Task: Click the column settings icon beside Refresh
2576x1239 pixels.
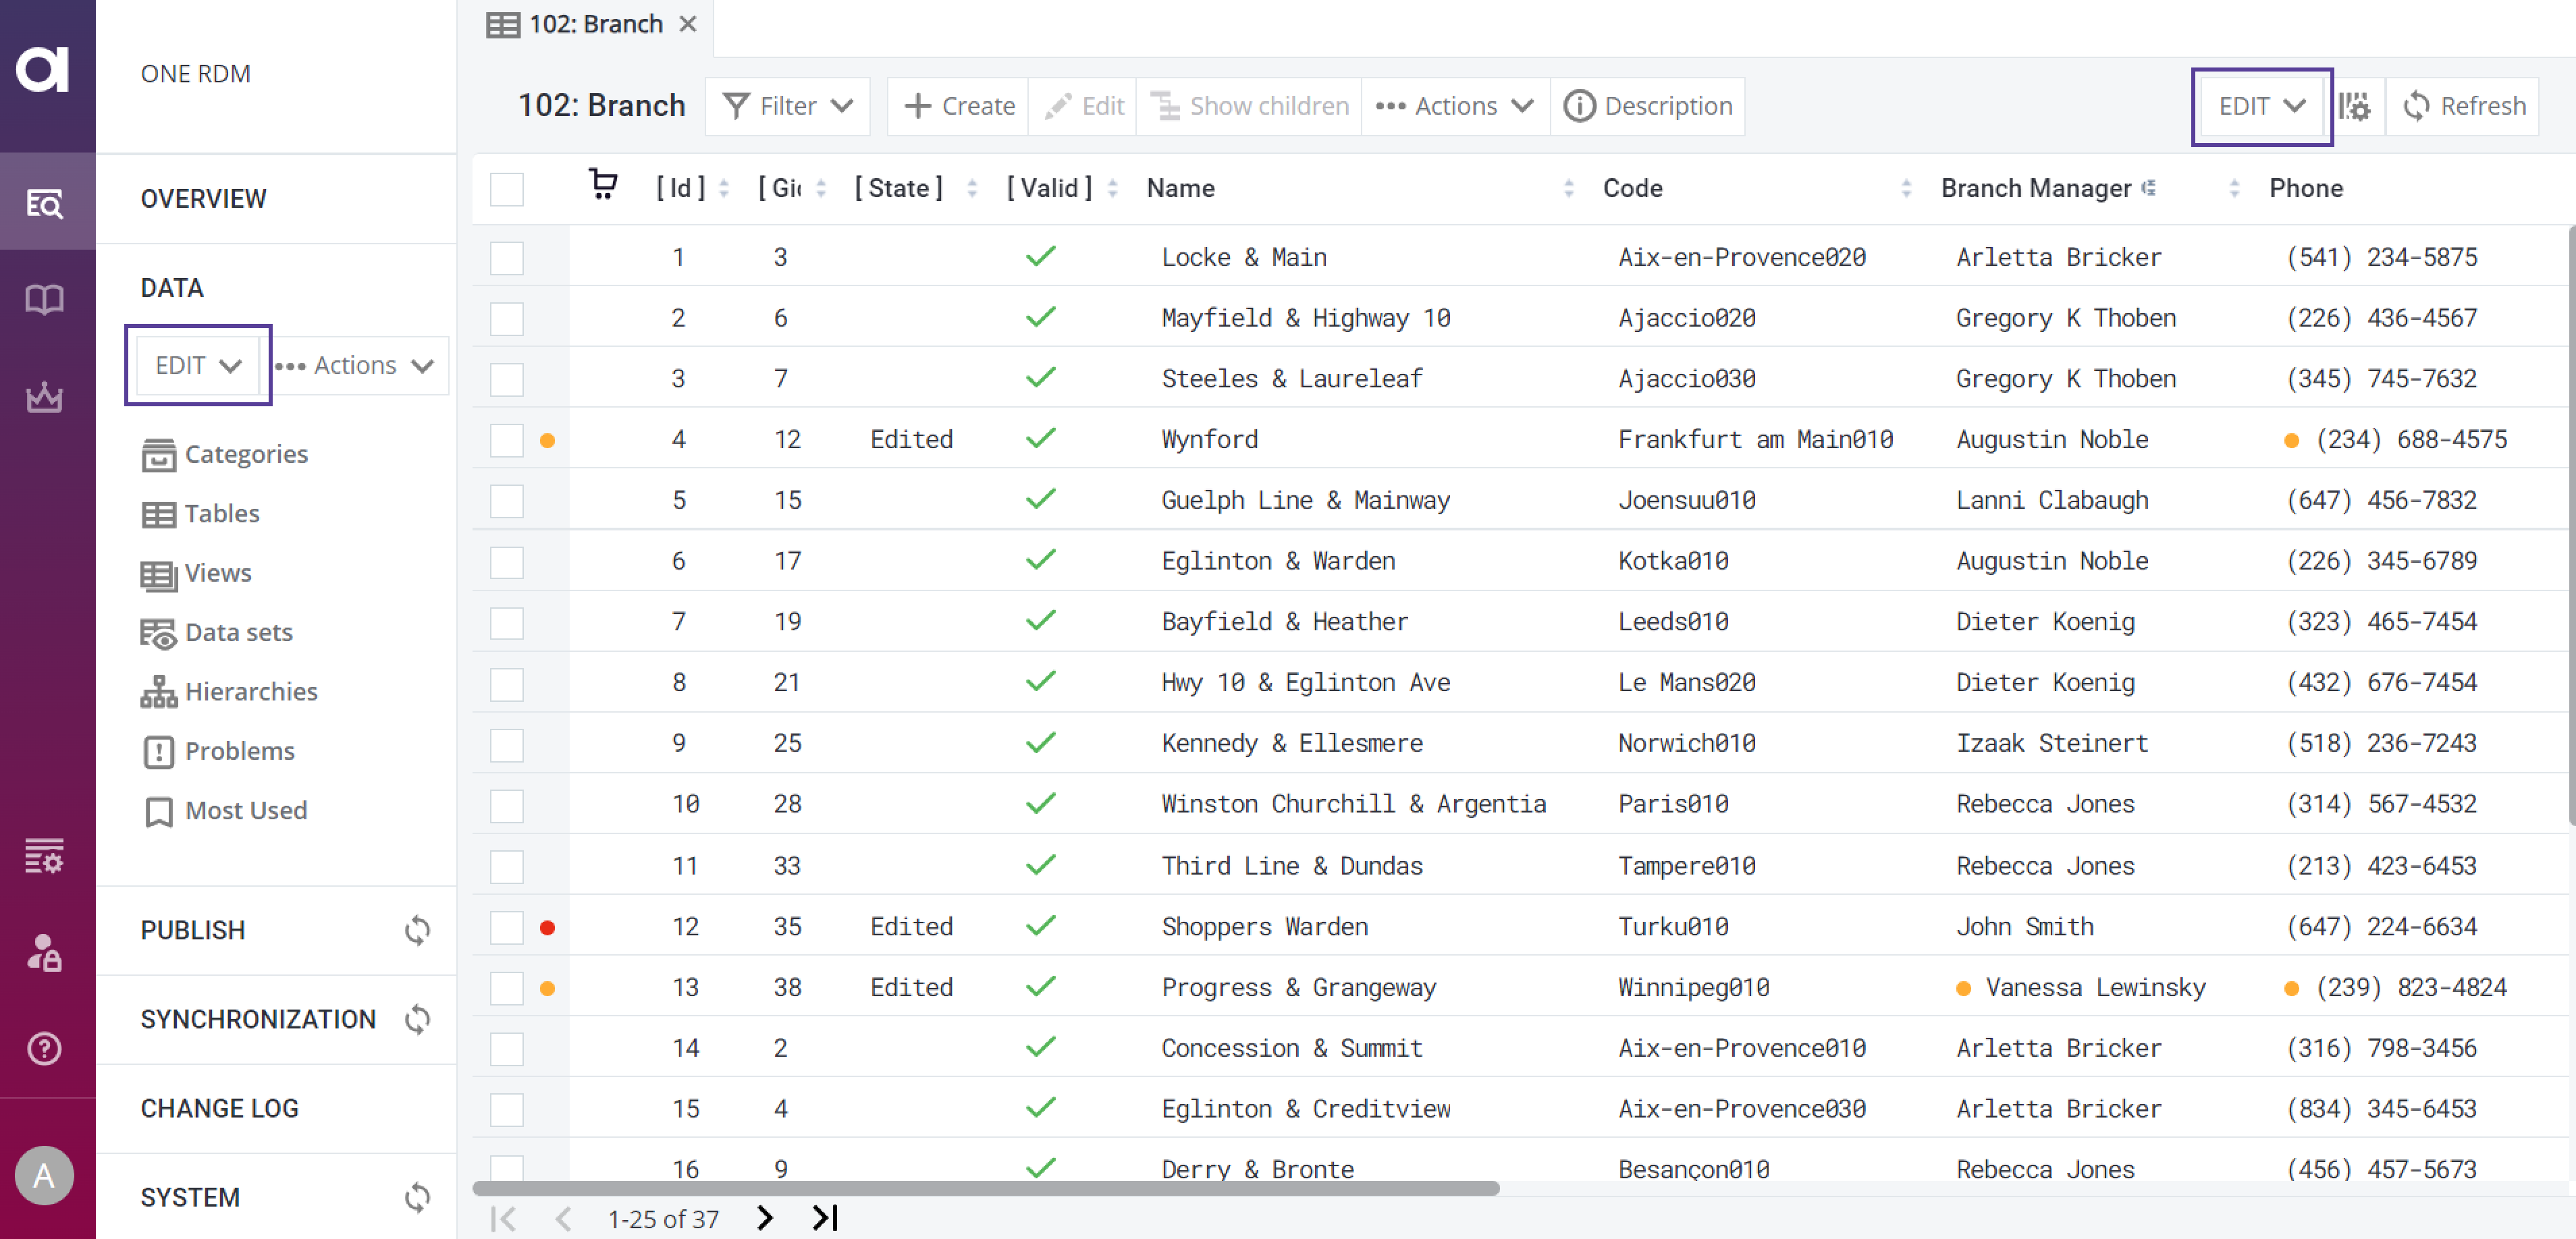Action: point(2354,106)
